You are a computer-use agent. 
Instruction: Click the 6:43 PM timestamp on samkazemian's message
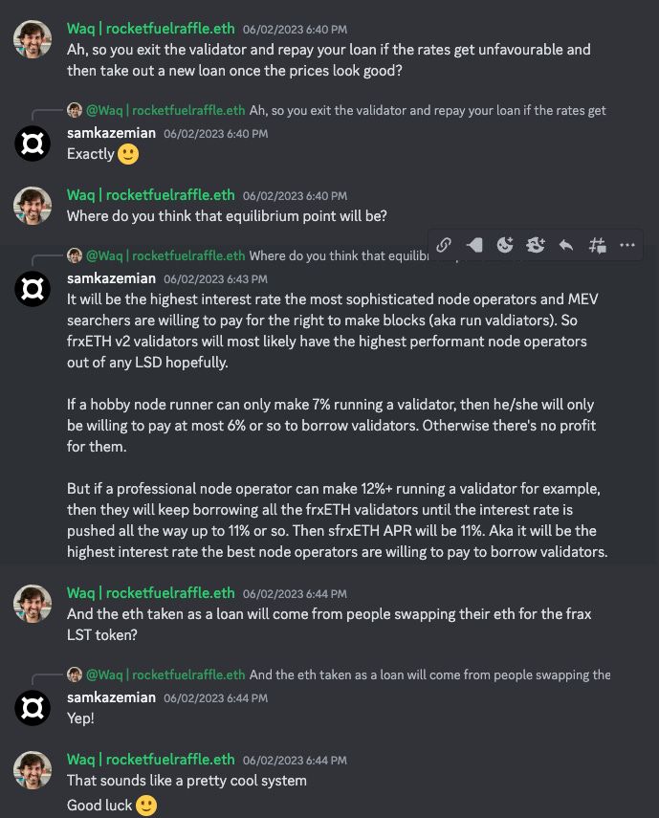tap(202, 279)
